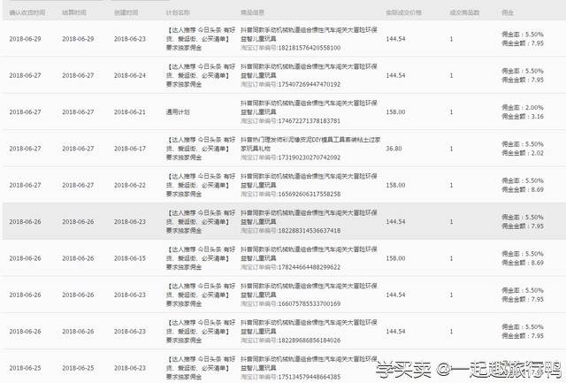Image resolution: width=566 pixels, height=383 pixels.
Task: Click product title in order 174672271378183781 row
Action: coord(309,108)
